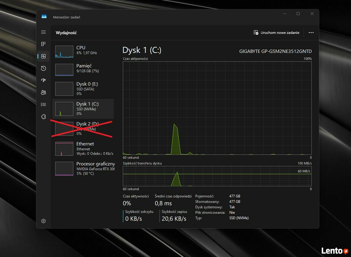Open Task Manager settings gear
The height and width of the screenshot is (257, 351).
[43, 221]
